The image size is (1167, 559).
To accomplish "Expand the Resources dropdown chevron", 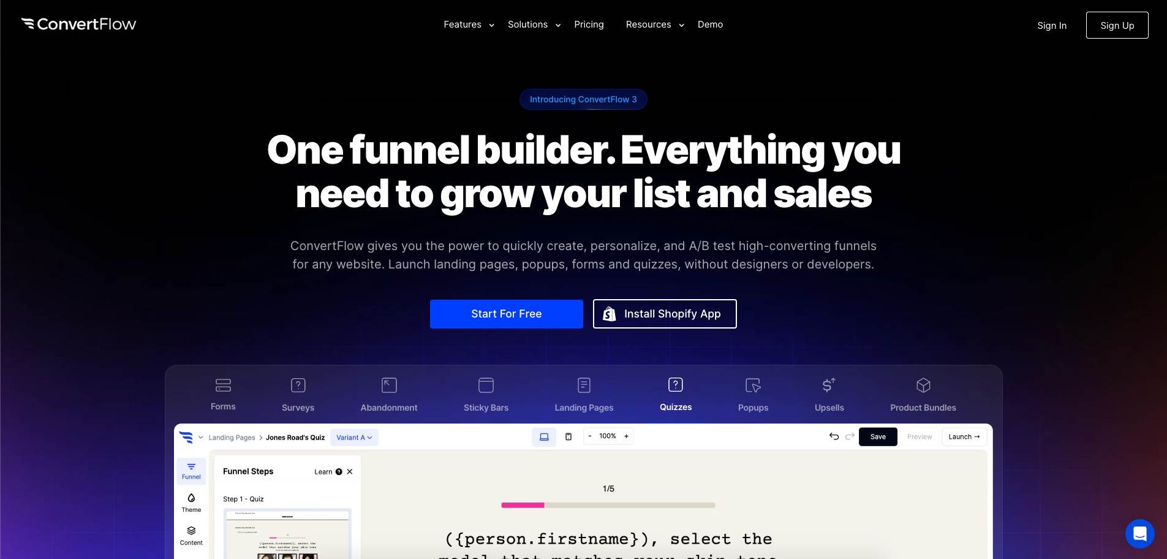I will coord(681,25).
